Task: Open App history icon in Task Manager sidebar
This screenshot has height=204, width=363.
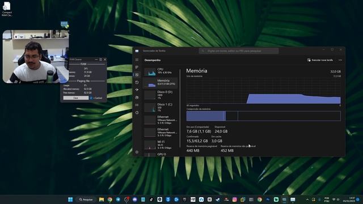Action: click(x=137, y=82)
